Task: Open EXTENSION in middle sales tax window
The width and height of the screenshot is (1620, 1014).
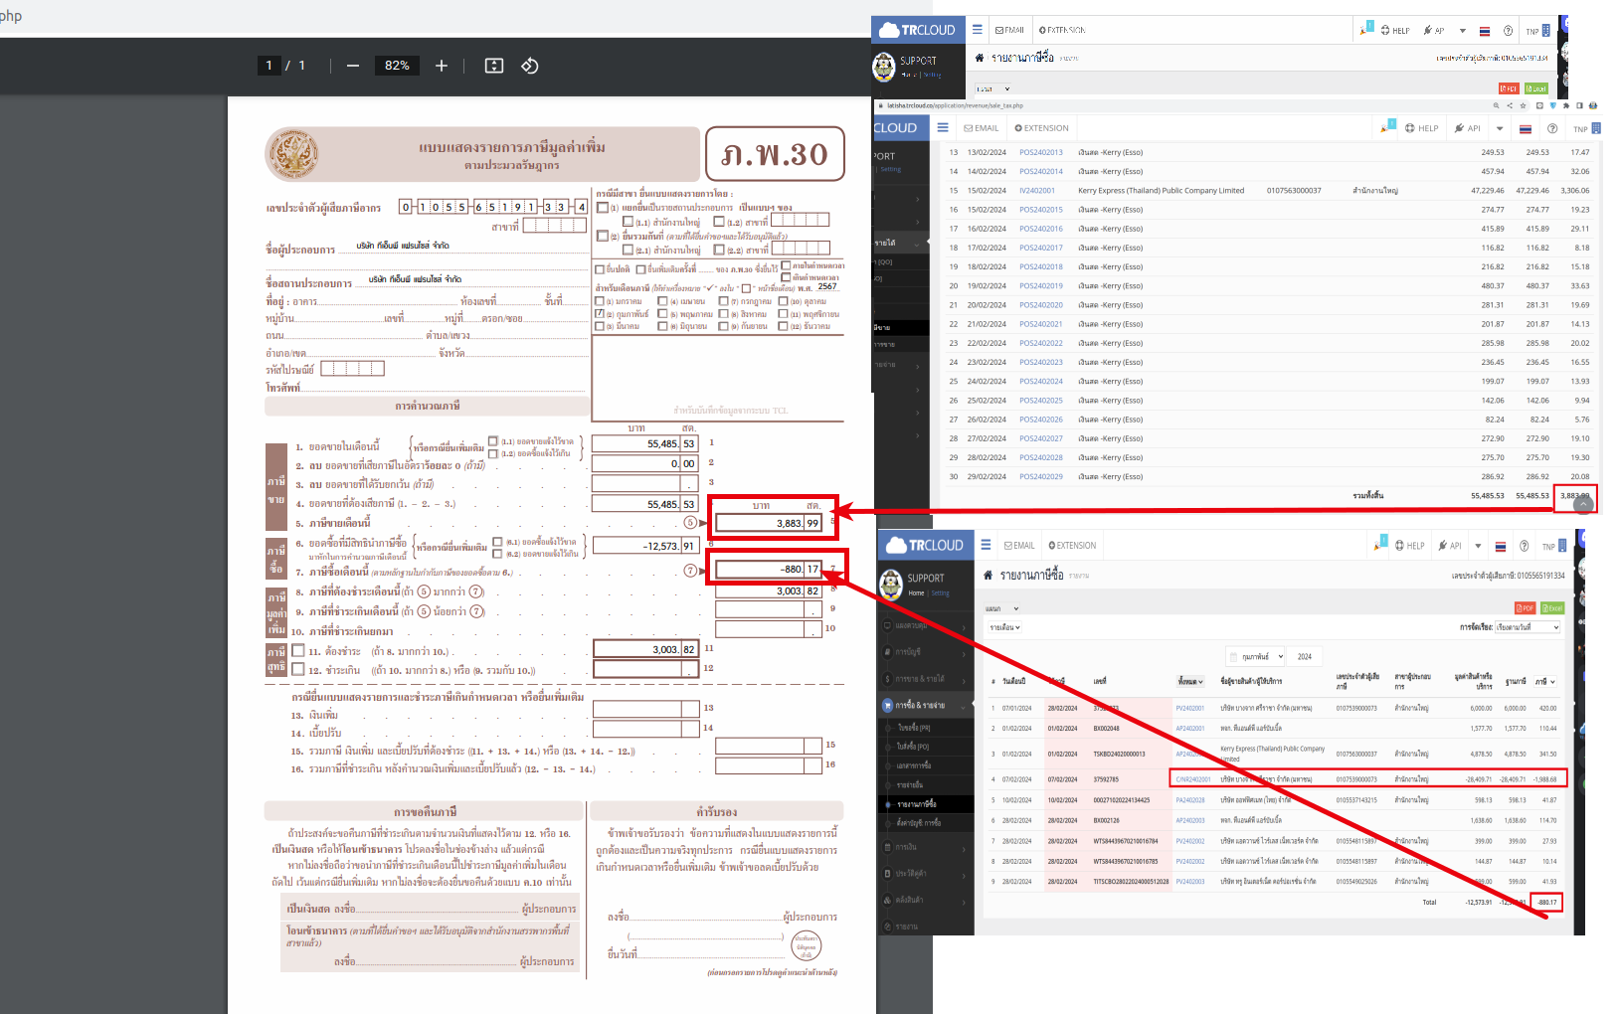Action: (x=1041, y=128)
